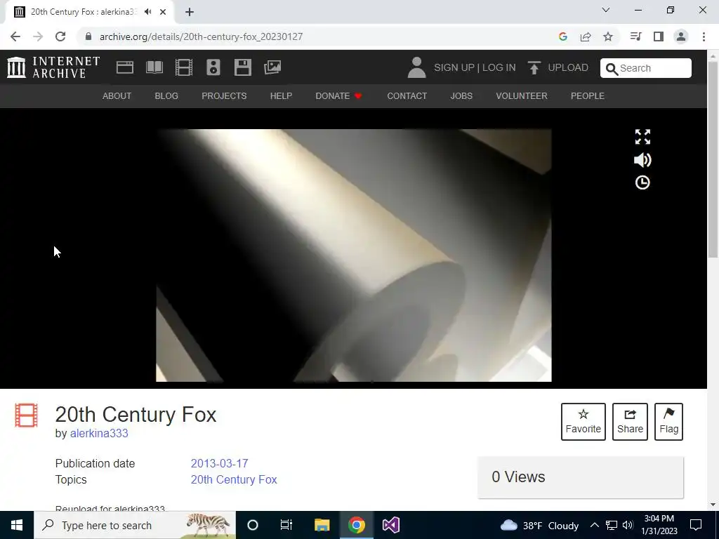
Task: Open the PEOPLE menu item
Action: tap(588, 95)
